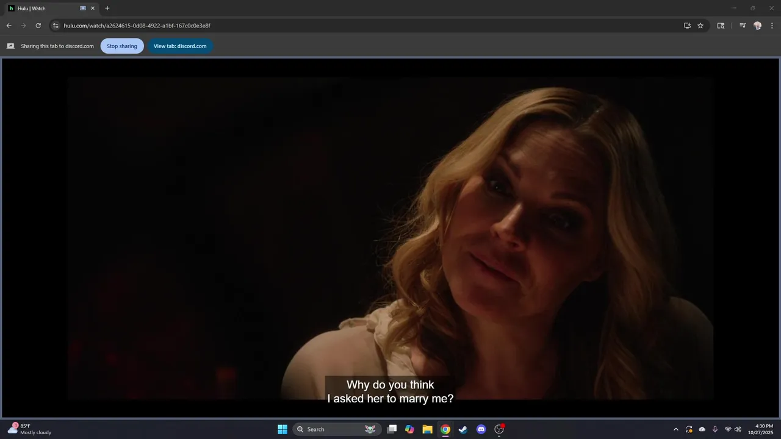Click the hulu.com address bar URL

[x=137, y=26]
